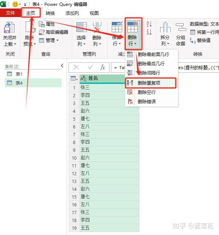Open the Advanced Editor (高级编辑器)
The height and width of the screenshot is (235, 219).
click(x=54, y=32)
